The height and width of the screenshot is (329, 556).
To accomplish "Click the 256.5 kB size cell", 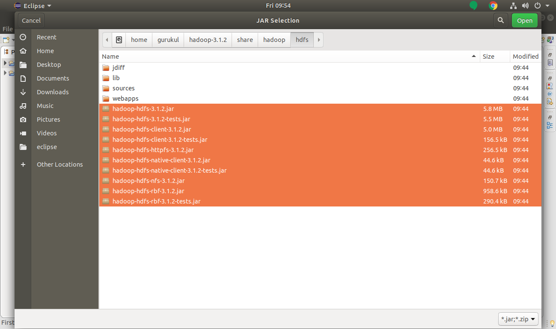I will click(x=495, y=150).
